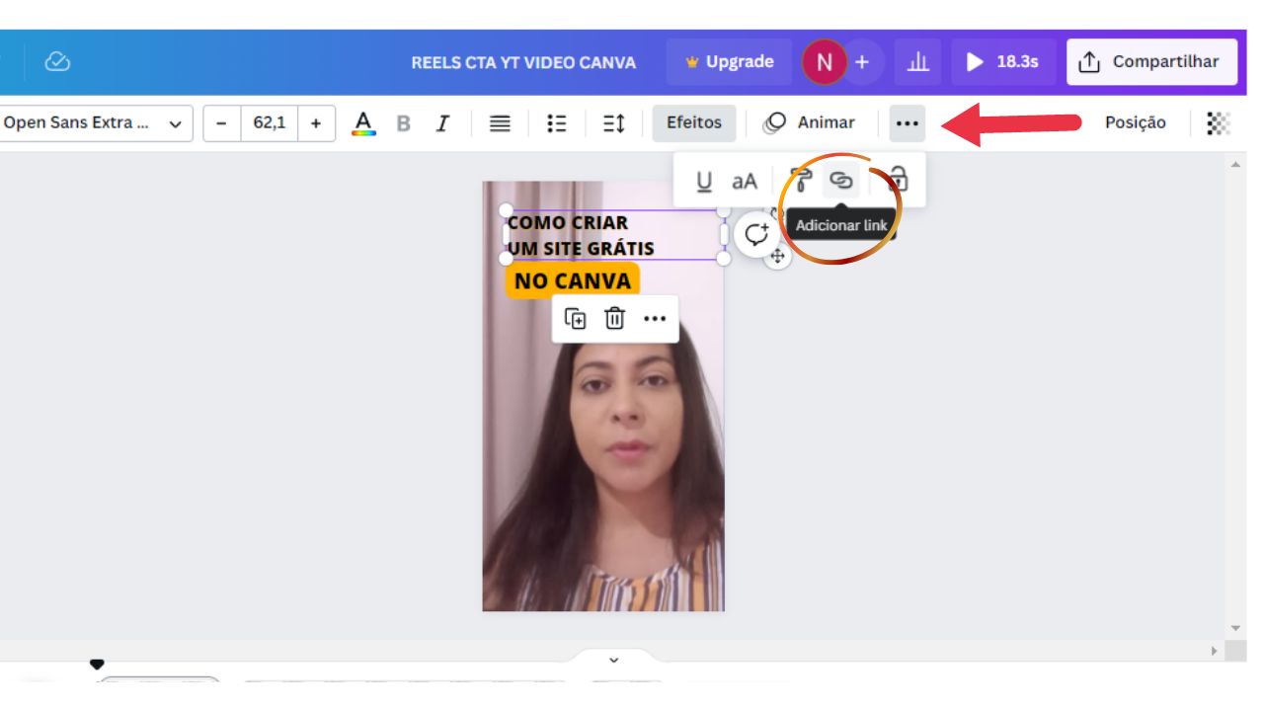Decrease font size with minus button
The width and height of the screenshot is (1264, 711).
(221, 123)
